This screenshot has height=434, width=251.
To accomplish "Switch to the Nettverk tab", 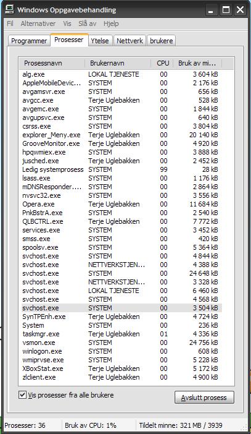I will [130, 41].
